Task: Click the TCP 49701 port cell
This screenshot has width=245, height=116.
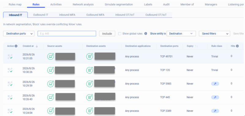Action: click(166, 56)
